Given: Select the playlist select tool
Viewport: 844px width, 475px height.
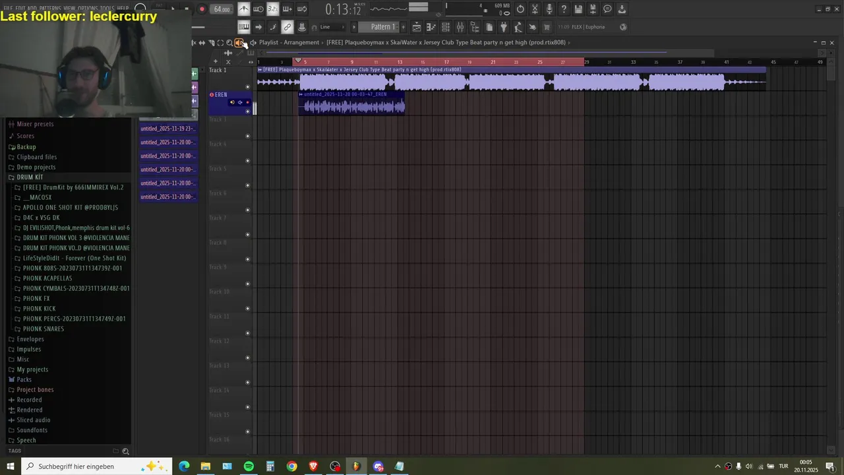Looking at the screenshot, I should click(220, 43).
